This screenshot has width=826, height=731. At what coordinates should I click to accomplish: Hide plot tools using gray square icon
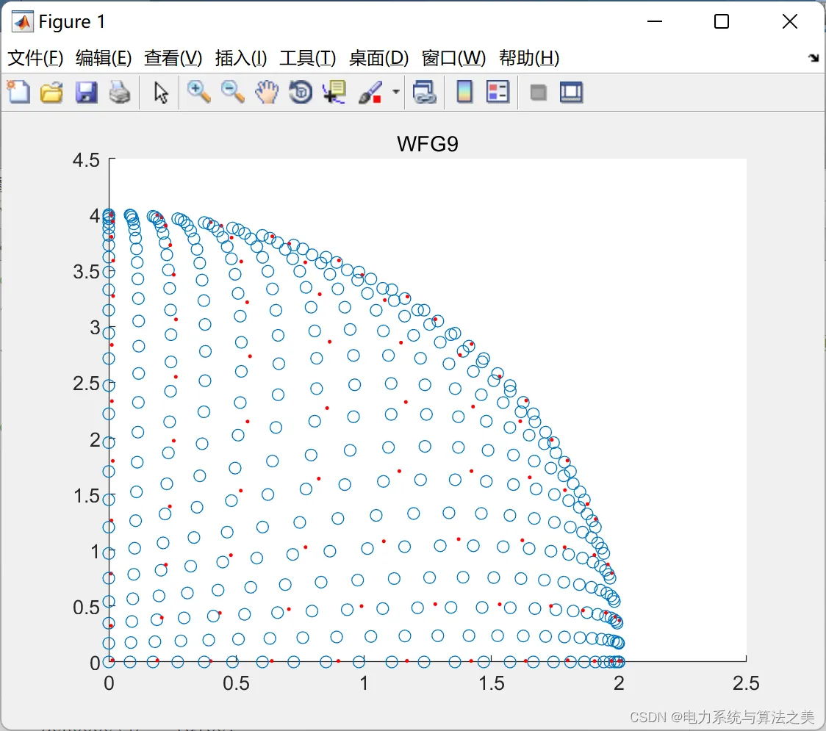pyautogui.click(x=538, y=93)
